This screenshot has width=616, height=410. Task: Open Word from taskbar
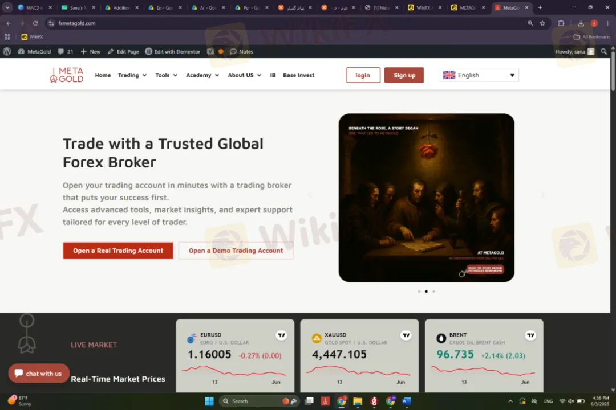(x=407, y=401)
